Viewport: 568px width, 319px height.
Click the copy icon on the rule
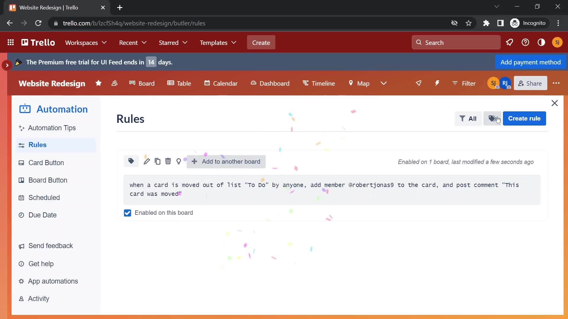(158, 161)
